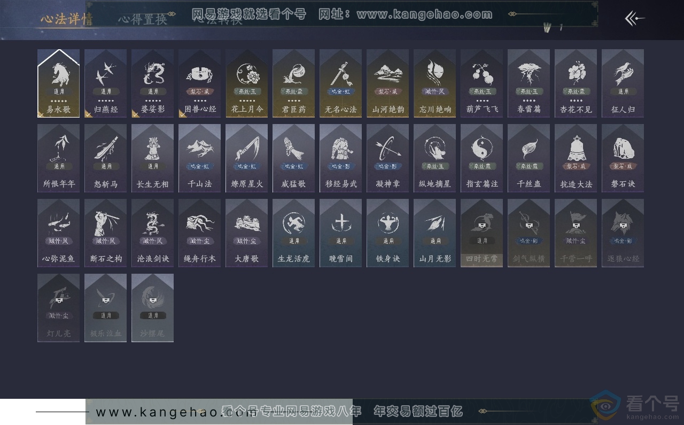Open the 威猛歌 fist card
Viewport: 684px width, 425px height.
point(294,158)
